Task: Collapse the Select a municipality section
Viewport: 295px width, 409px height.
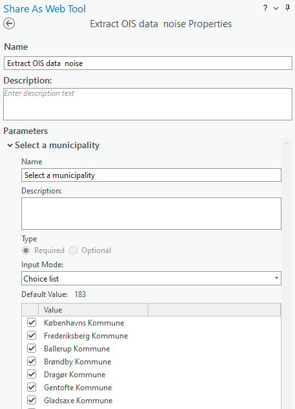Action: click(x=10, y=146)
